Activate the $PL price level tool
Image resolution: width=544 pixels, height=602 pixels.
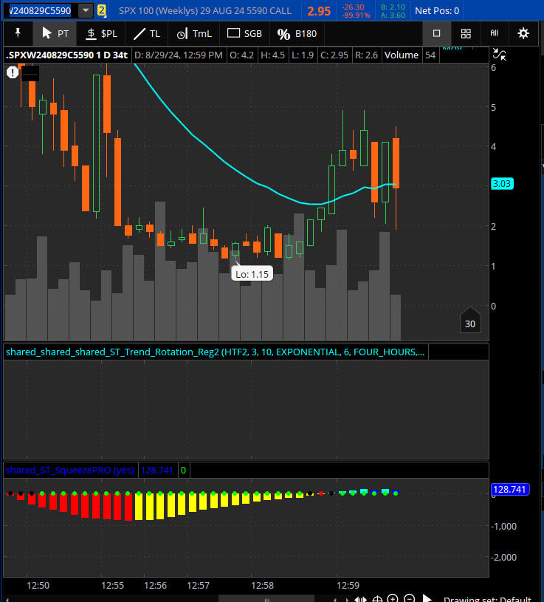[101, 33]
